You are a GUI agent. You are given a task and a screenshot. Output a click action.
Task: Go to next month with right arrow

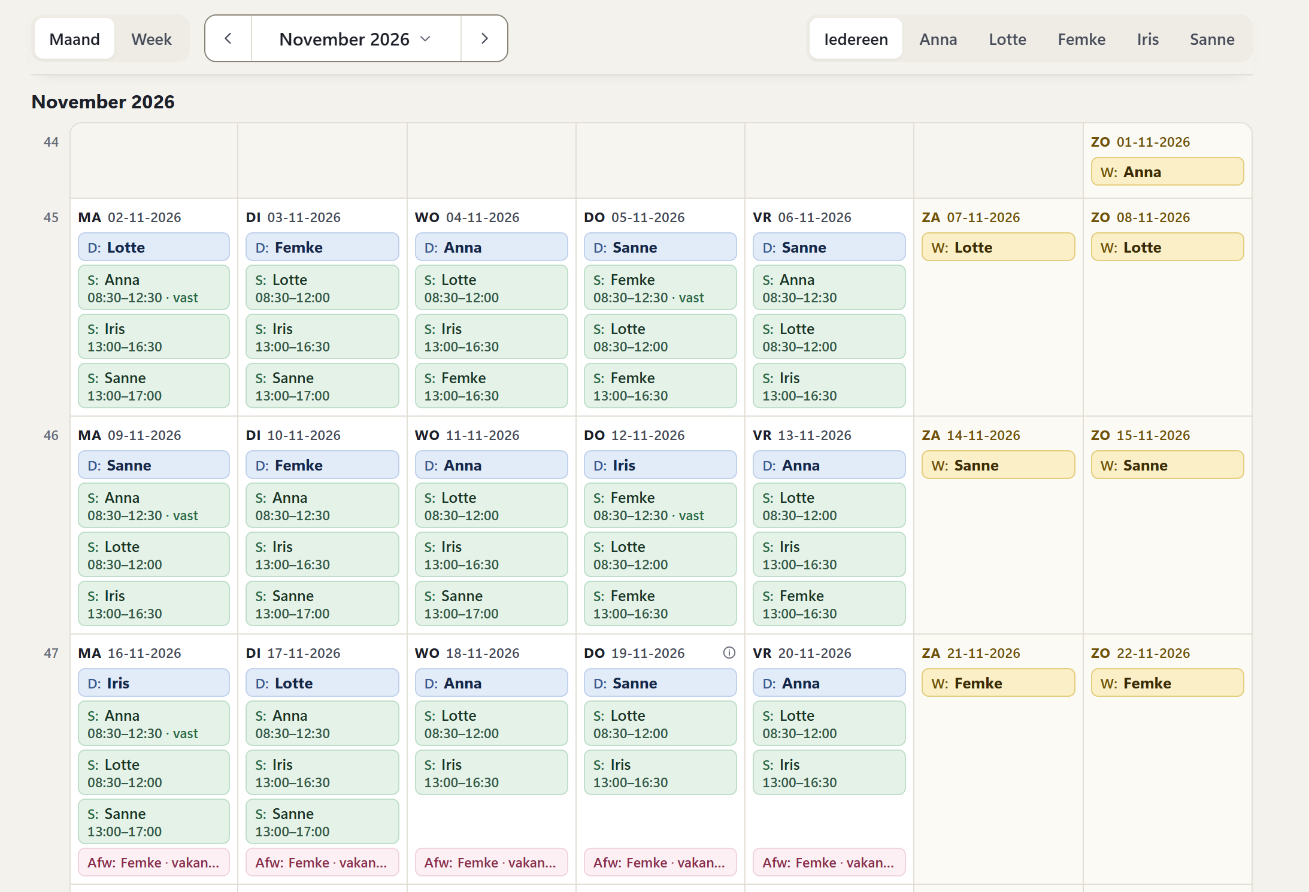[484, 39]
